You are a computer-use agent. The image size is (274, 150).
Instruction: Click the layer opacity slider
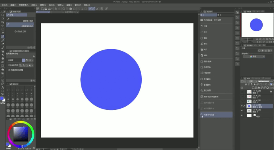pos(264,81)
